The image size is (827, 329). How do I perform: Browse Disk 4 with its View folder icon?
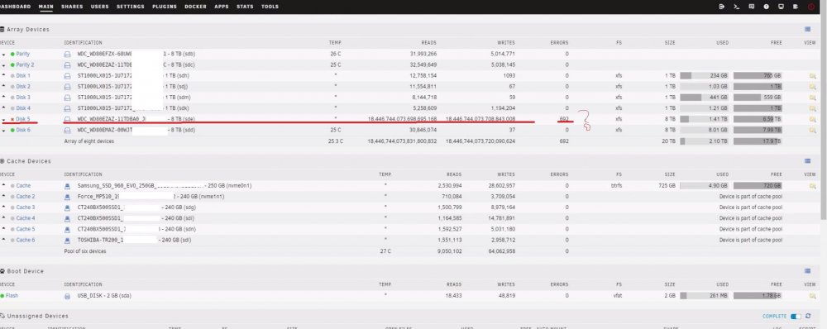[812, 108]
